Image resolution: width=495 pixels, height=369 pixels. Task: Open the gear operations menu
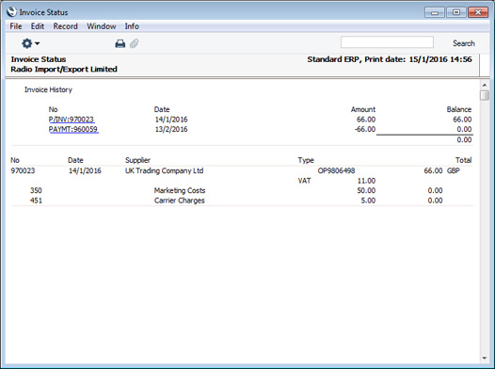coord(30,43)
